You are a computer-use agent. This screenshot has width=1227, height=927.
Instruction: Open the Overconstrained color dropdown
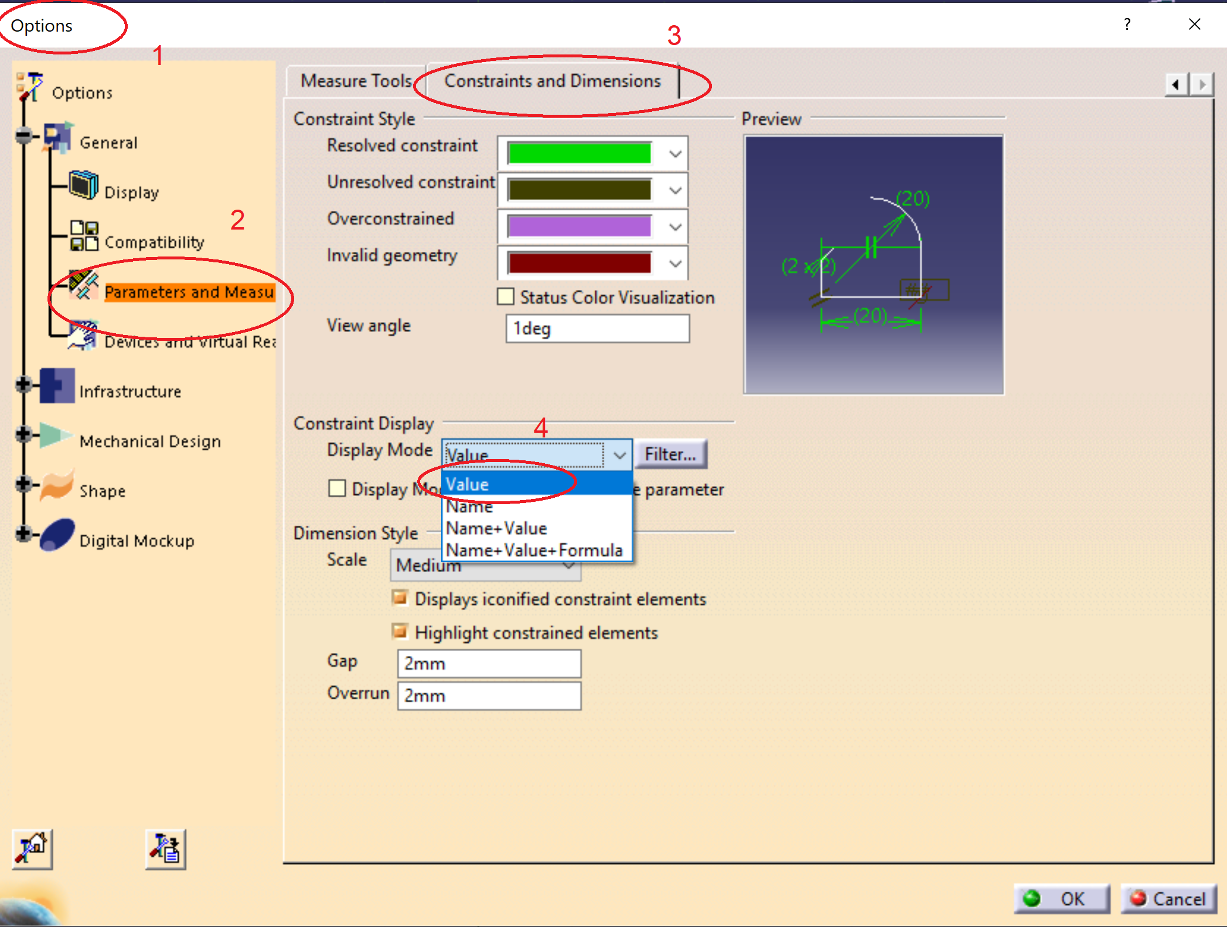click(675, 227)
